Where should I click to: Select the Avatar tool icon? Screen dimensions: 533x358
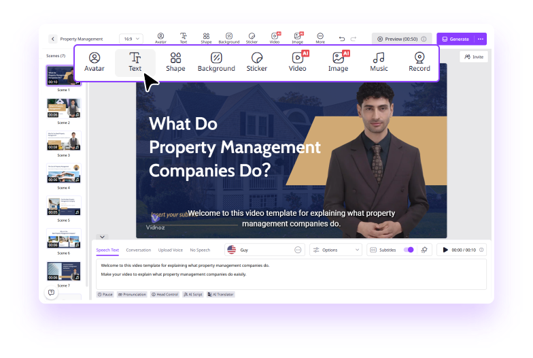coord(94,62)
